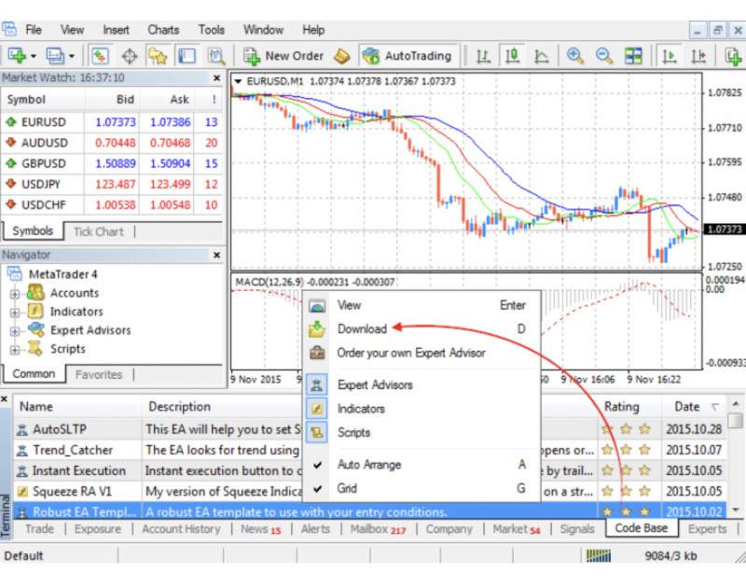The image size is (746, 587).
Task: Open the View menu
Action: click(72, 30)
